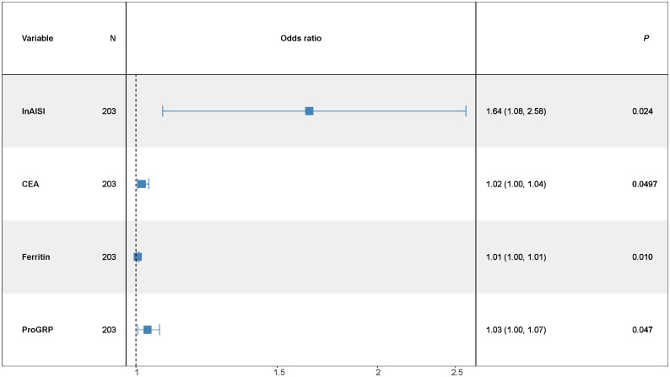
Task: Click the P column header
Action: point(646,39)
